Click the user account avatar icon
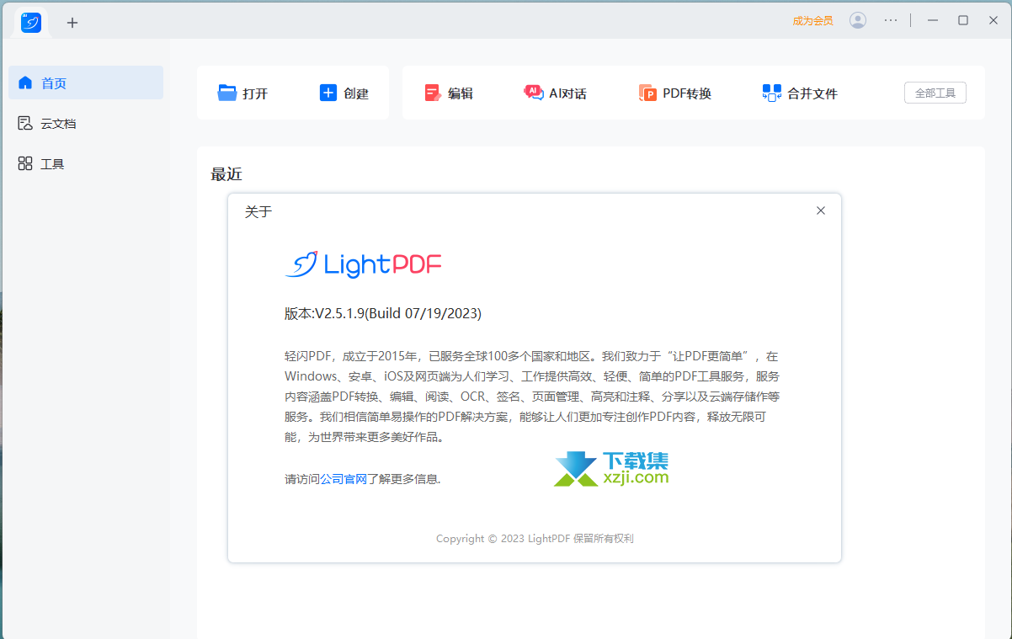This screenshot has width=1012, height=639. 858,20
